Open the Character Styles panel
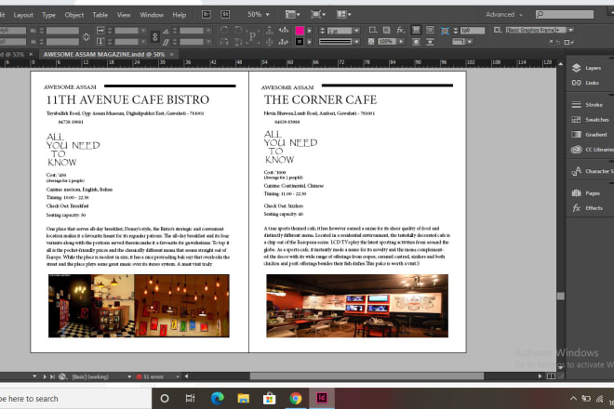Image resolution: width=614 pixels, height=409 pixels. (x=592, y=171)
